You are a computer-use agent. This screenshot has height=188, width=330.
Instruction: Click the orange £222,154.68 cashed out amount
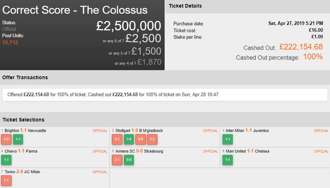tap(301, 47)
